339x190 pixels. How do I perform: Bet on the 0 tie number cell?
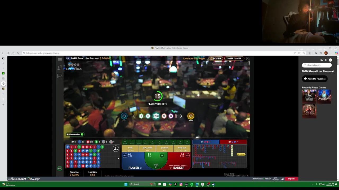point(125,142)
